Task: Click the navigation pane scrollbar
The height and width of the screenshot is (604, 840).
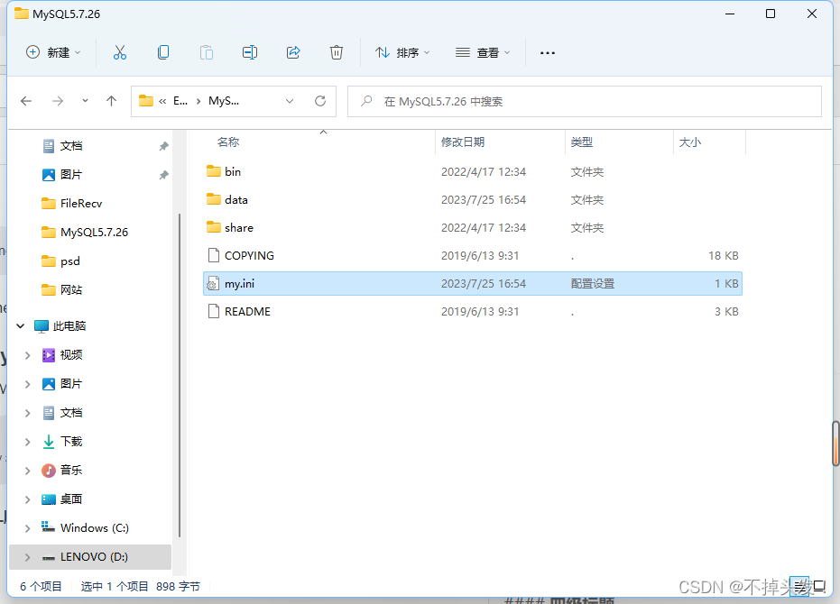Action: 180,375
